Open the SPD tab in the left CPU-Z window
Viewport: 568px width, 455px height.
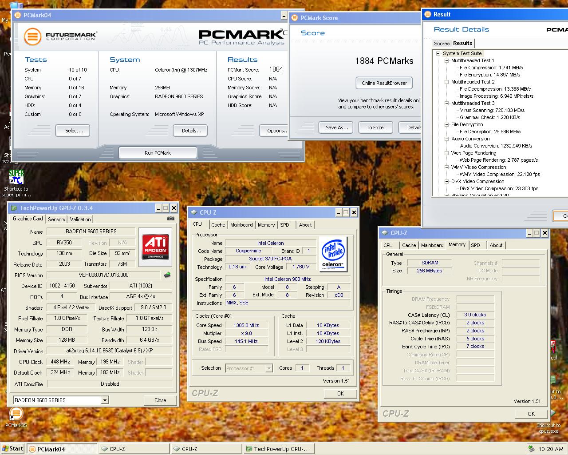(x=285, y=225)
